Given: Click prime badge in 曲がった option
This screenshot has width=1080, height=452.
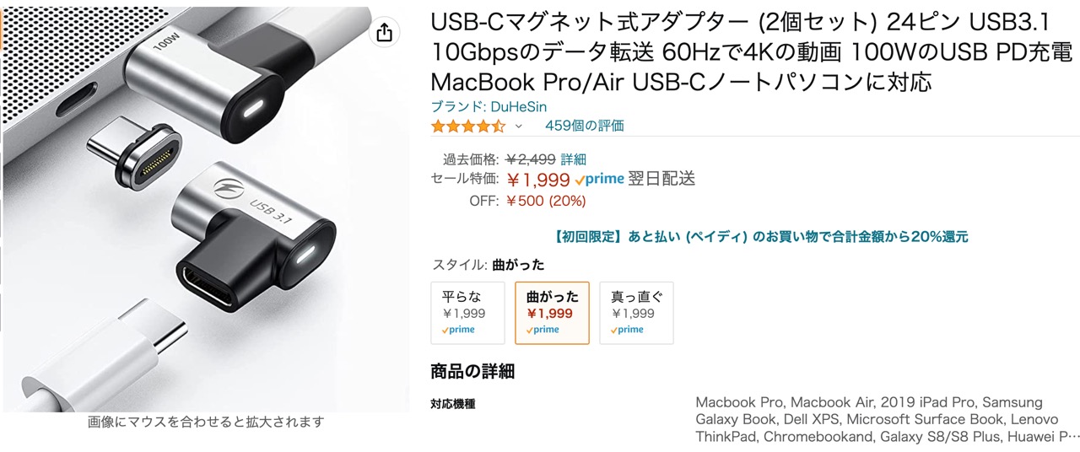Looking at the screenshot, I should point(543,330).
